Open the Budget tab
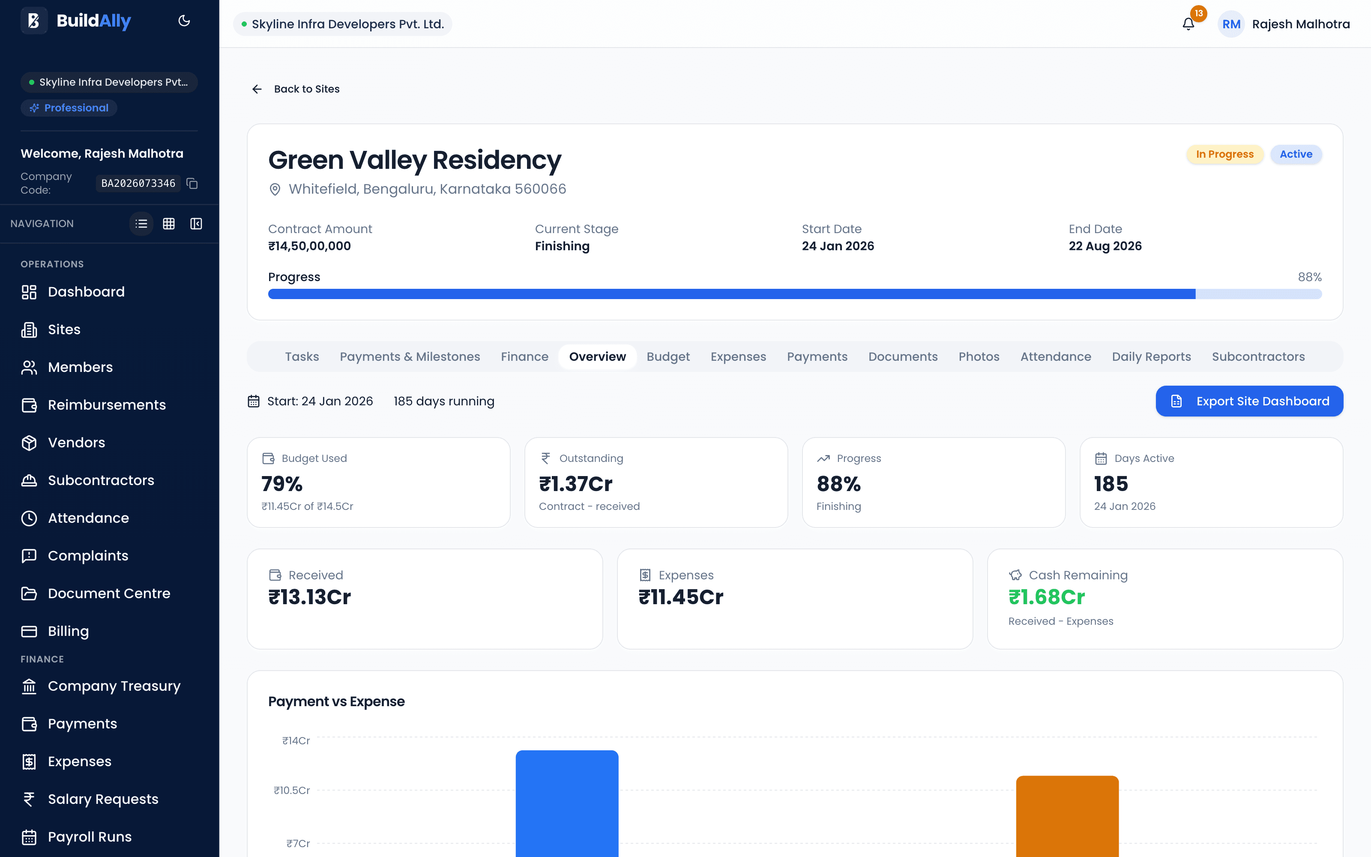The image size is (1371, 857). pos(668,357)
